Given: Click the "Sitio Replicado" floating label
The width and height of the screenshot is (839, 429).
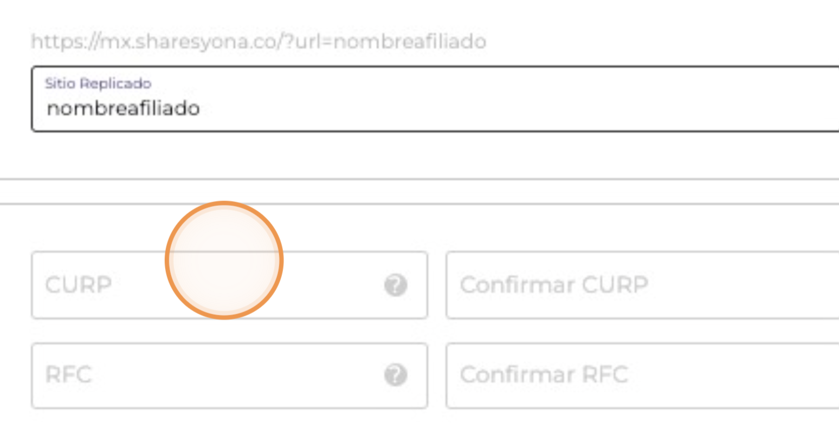Looking at the screenshot, I should pos(98,83).
